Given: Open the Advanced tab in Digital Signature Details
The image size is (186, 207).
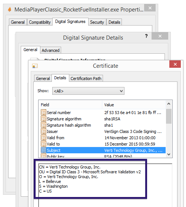Looking at the screenshot, I should coord(51,50).
